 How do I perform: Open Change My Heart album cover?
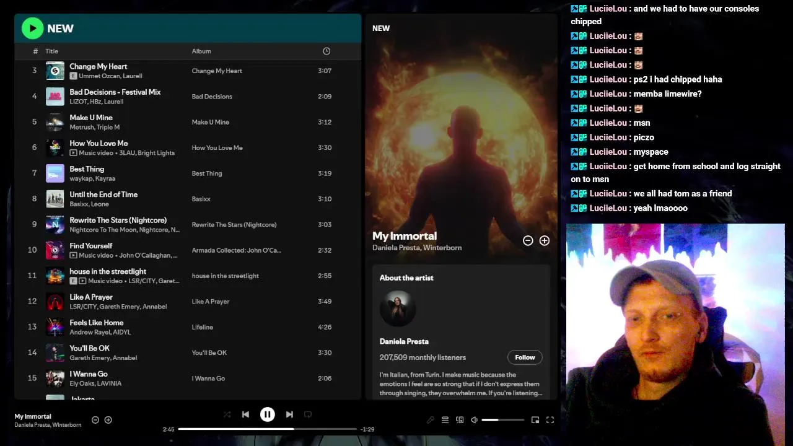[x=55, y=71]
